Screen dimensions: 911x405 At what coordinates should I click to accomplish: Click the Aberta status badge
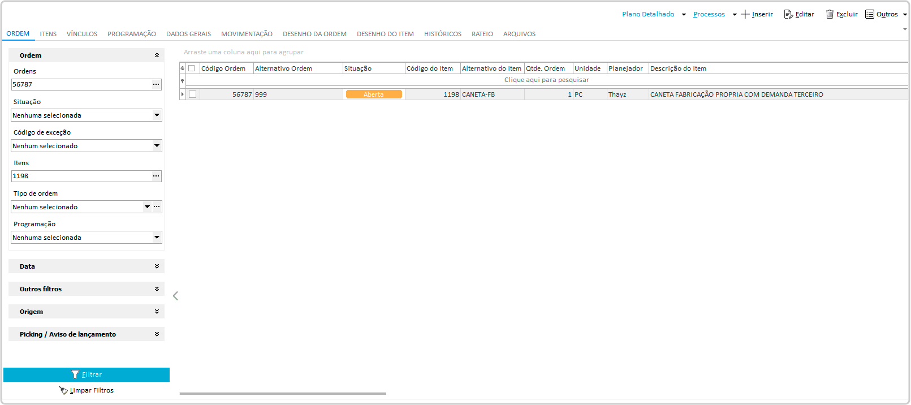pyautogui.click(x=374, y=94)
